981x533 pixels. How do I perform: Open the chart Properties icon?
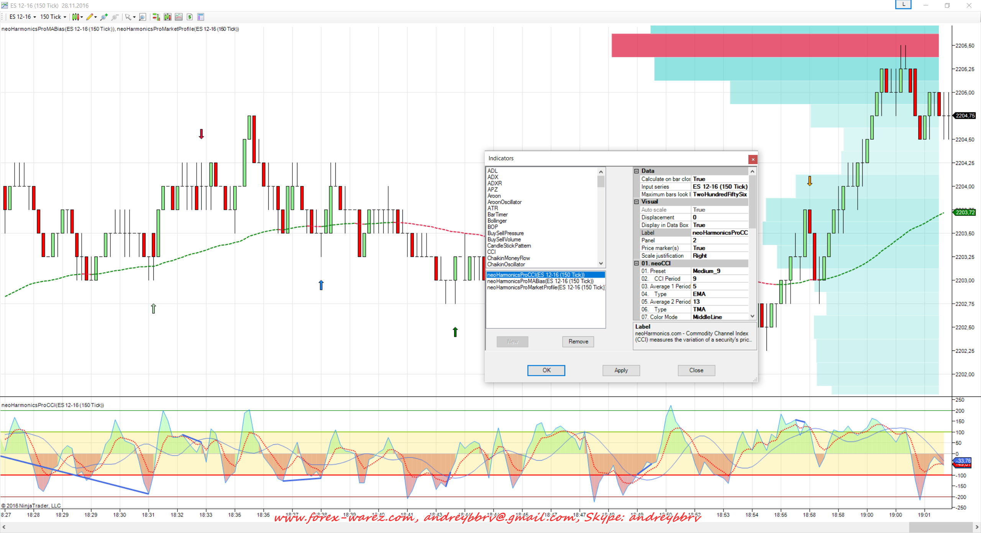200,17
